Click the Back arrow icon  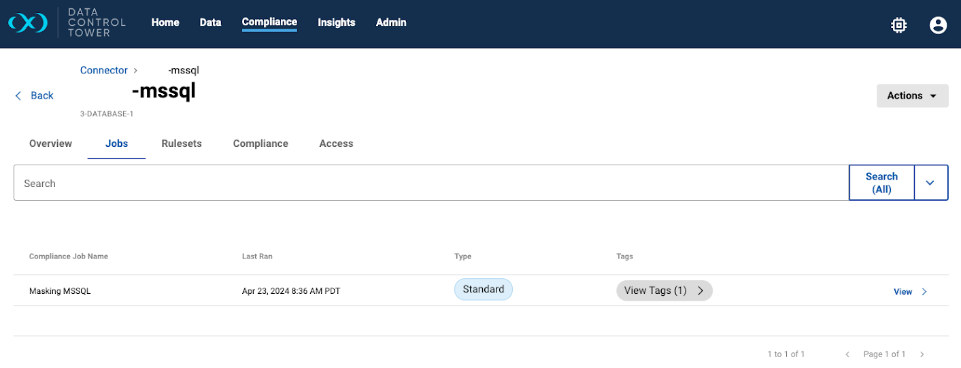(18, 96)
